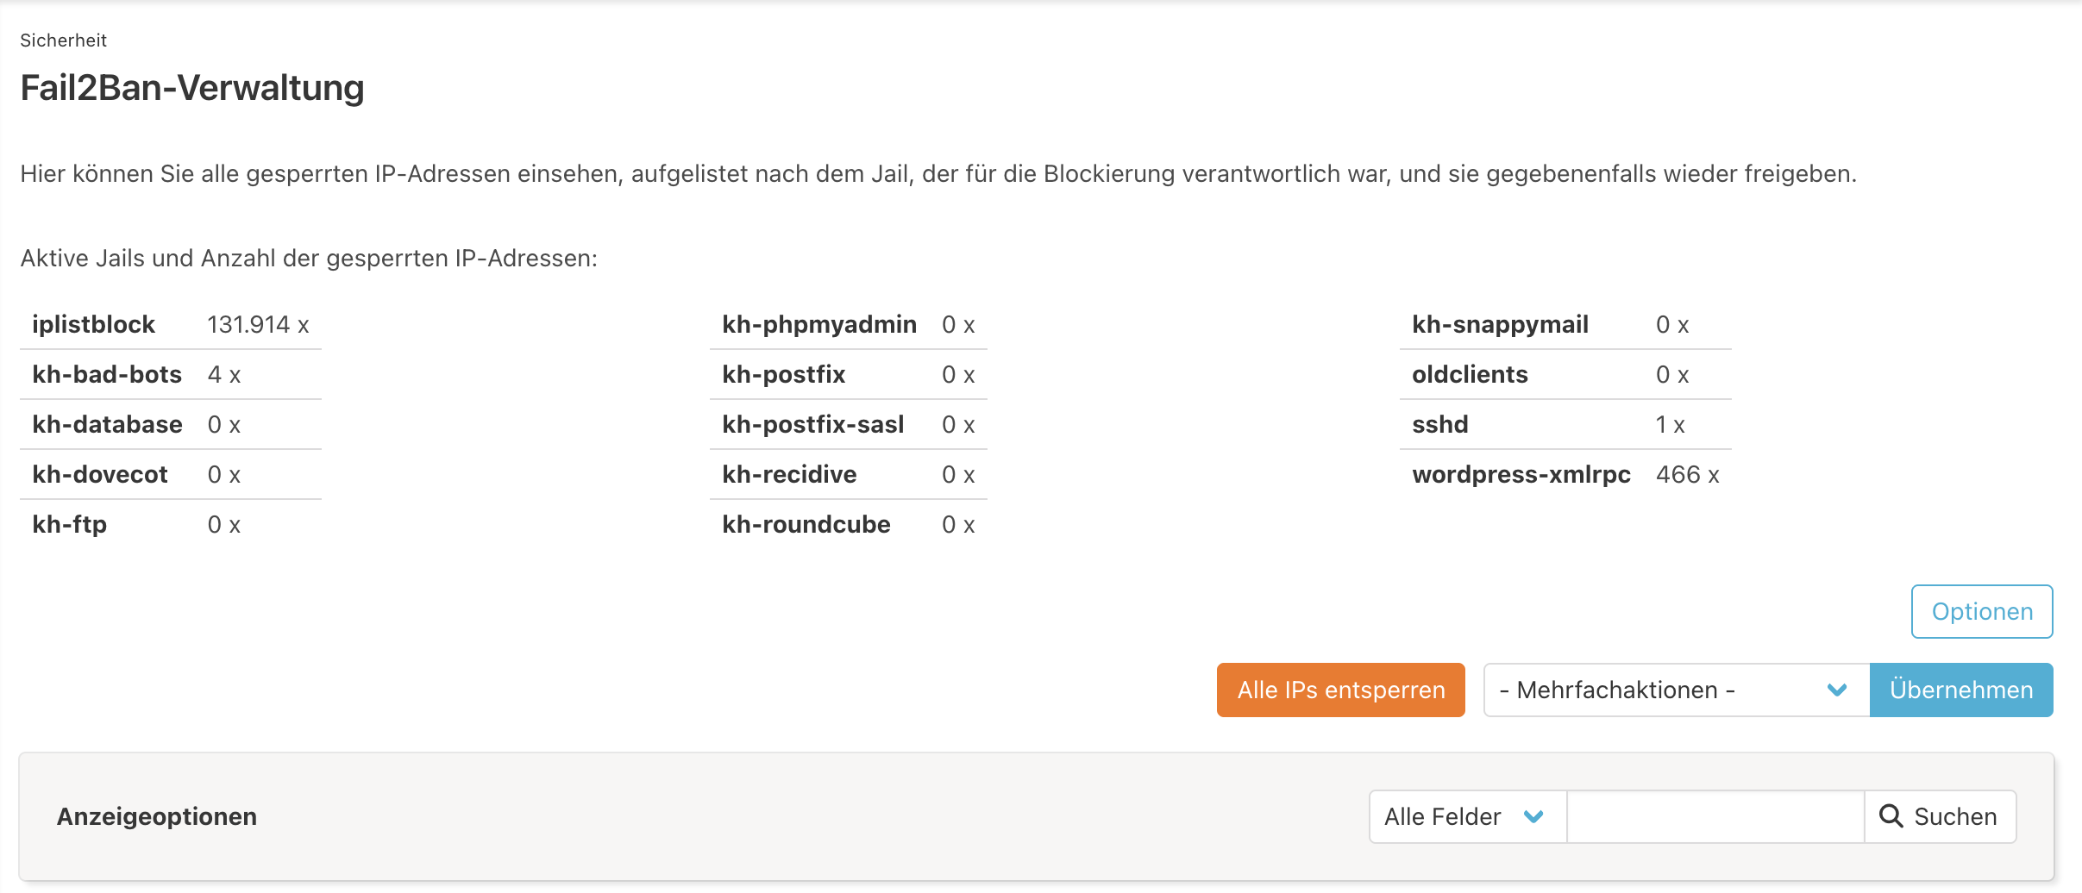2082x893 pixels.
Task: Click the Suchen button
Action: pyautogui.click(x=1941, y=816)
